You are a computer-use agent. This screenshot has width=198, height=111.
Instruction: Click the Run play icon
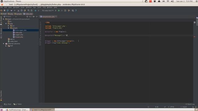tap(56, 11)
